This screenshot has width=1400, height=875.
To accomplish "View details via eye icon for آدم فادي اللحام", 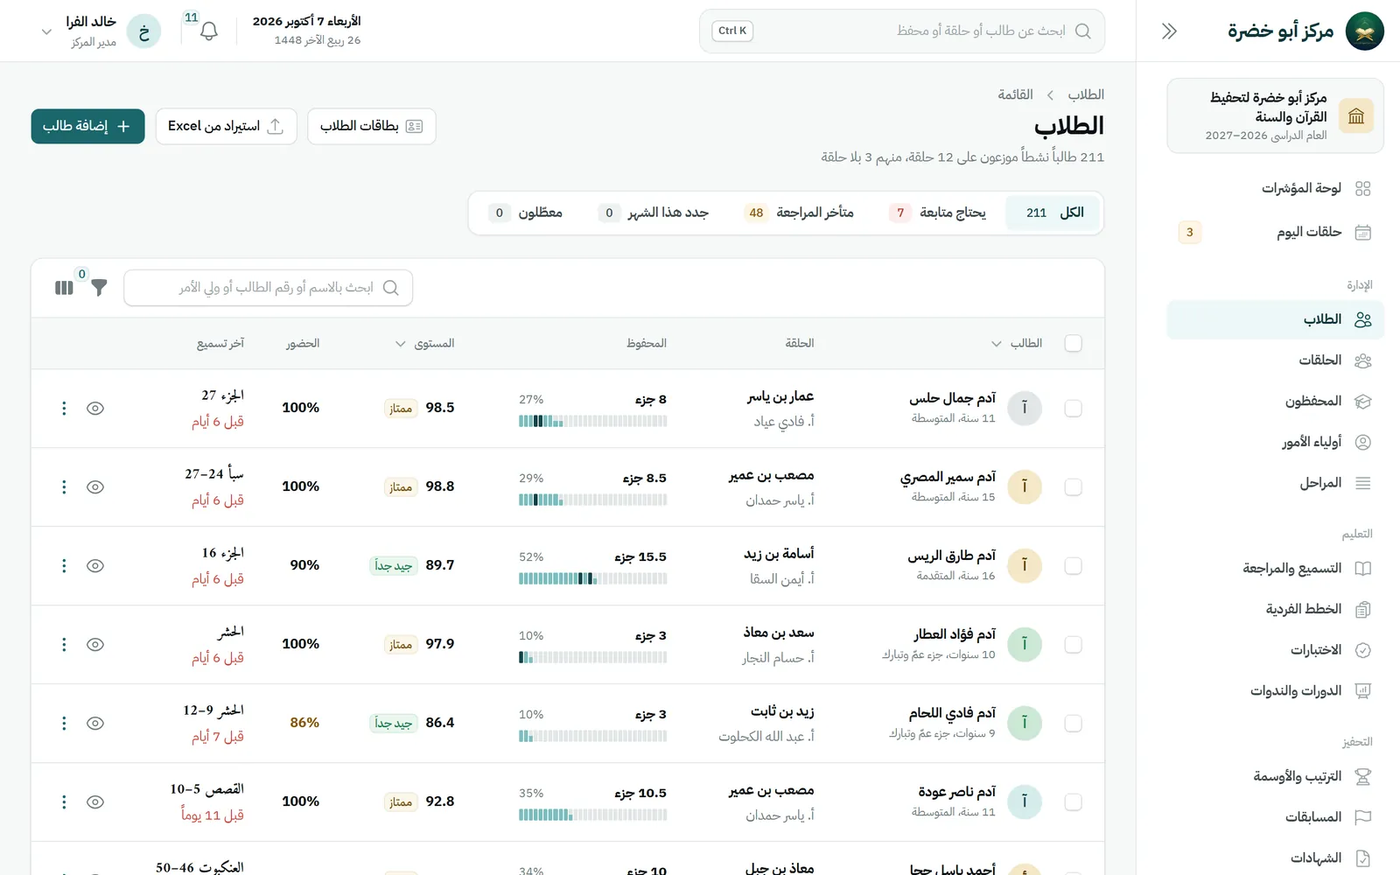I will click(95, 724).
